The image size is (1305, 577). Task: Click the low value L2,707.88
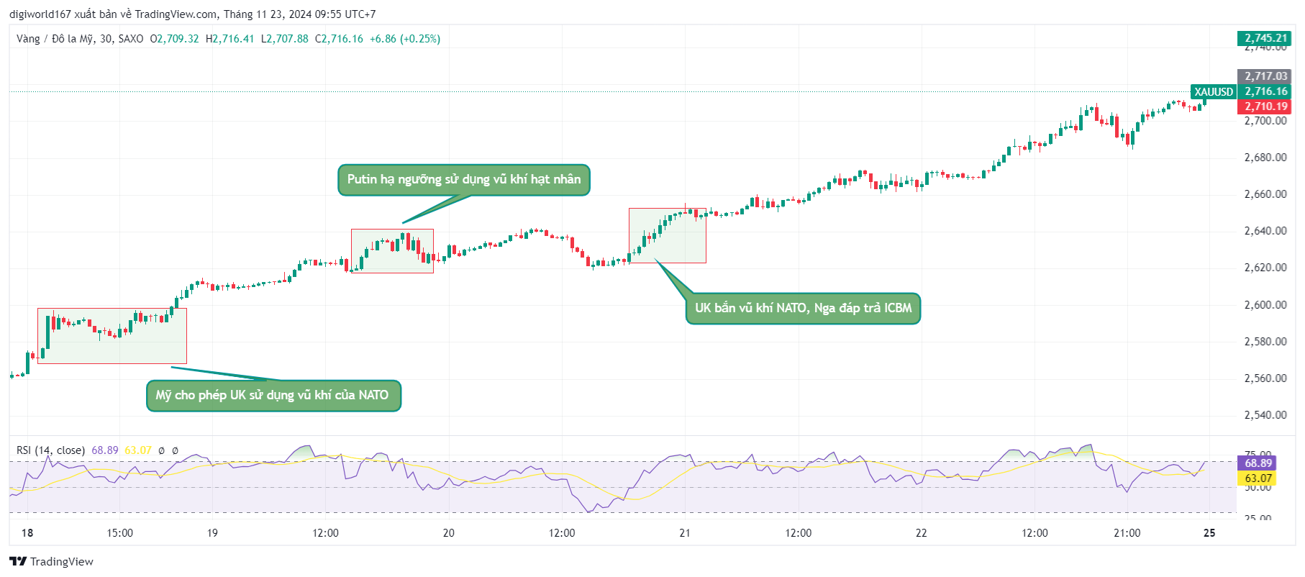tap(284, 39)
